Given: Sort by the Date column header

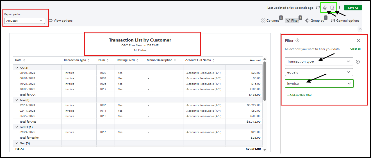Looking at the screenshot, I should point(20,60).
